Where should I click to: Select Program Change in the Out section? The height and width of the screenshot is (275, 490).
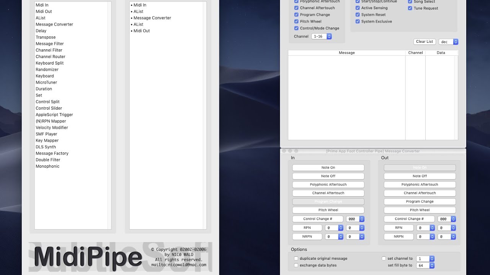tap(420, 202)
